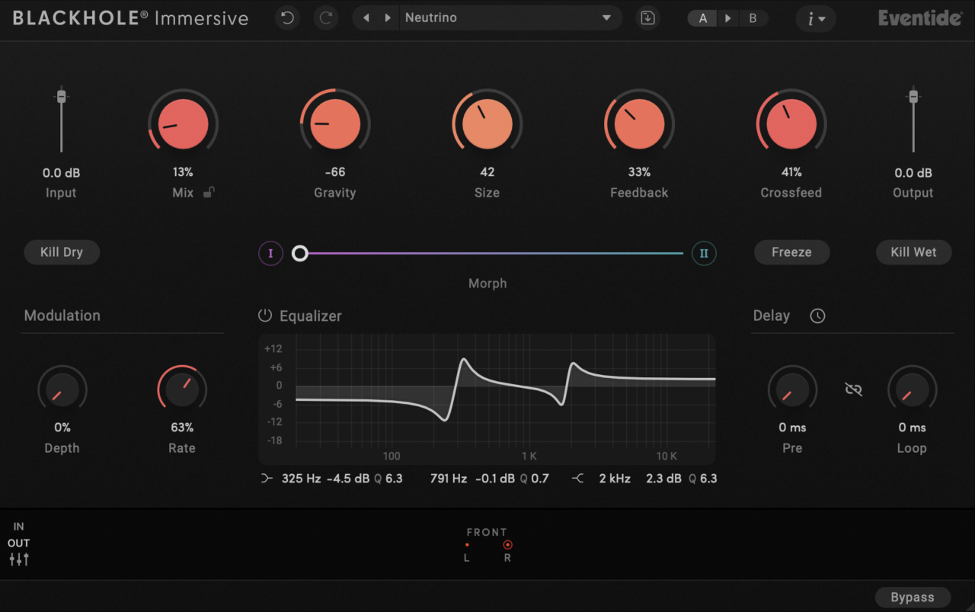Select morph state II
This screenshot has height=612, width=975.
point(704,253)
